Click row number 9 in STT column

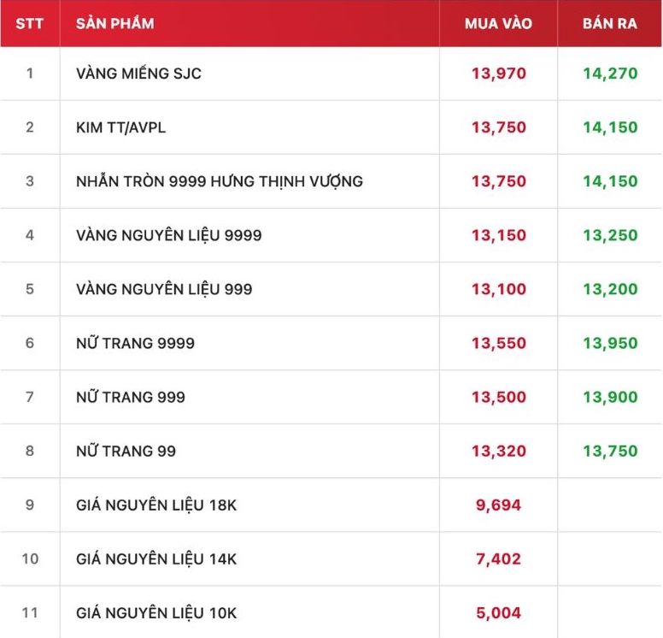click(x=30, y=505)
